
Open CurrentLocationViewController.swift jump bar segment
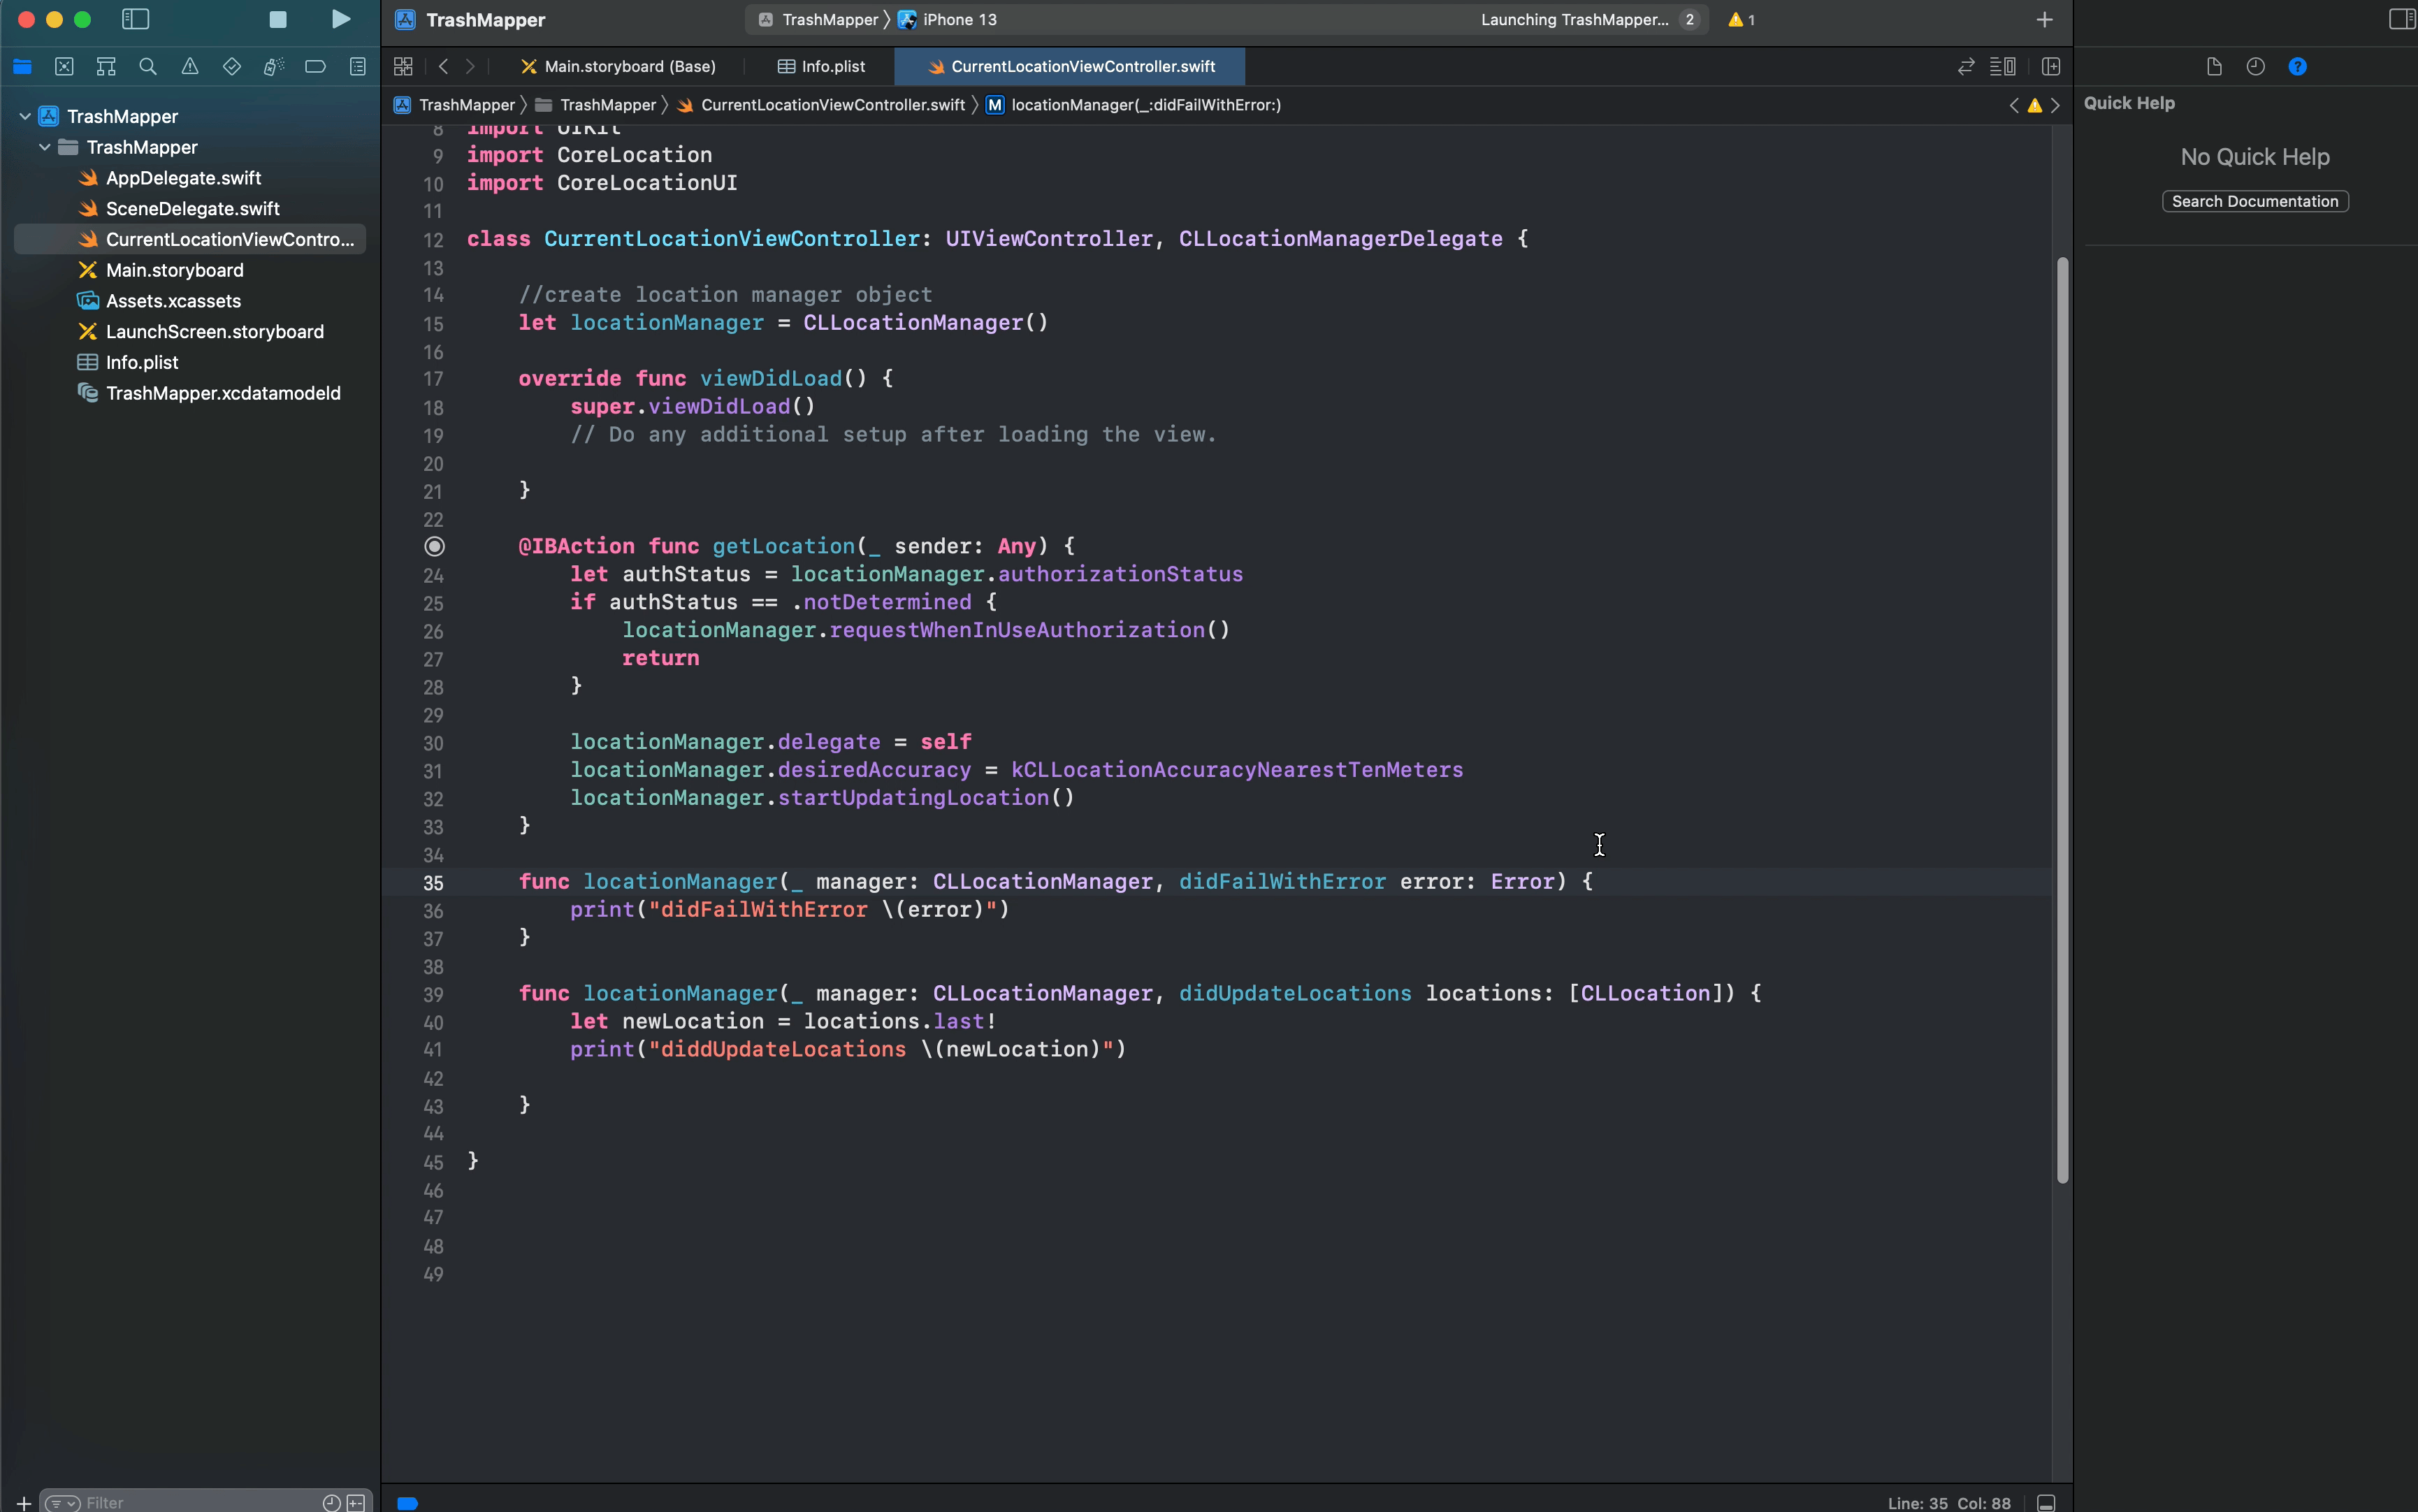click(x=821, y=105)
